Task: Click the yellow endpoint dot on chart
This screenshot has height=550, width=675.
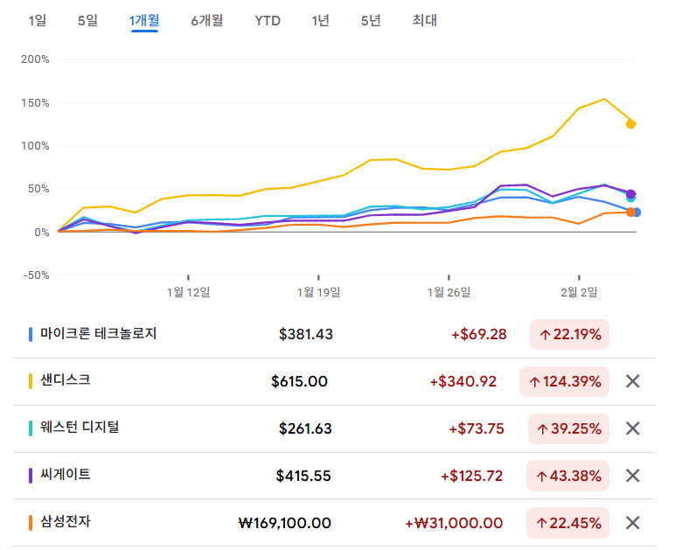Action: pyautogui.click(x=630, y=124)
